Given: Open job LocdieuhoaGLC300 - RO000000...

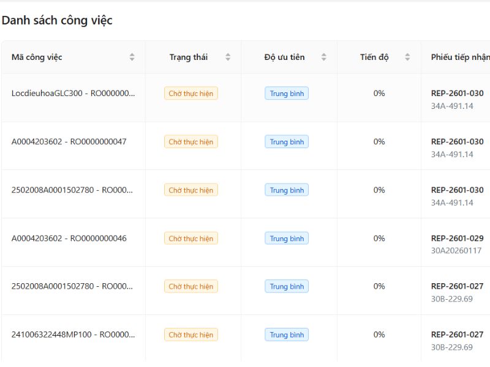Looking at the screenshot, I should coord(73,94).
